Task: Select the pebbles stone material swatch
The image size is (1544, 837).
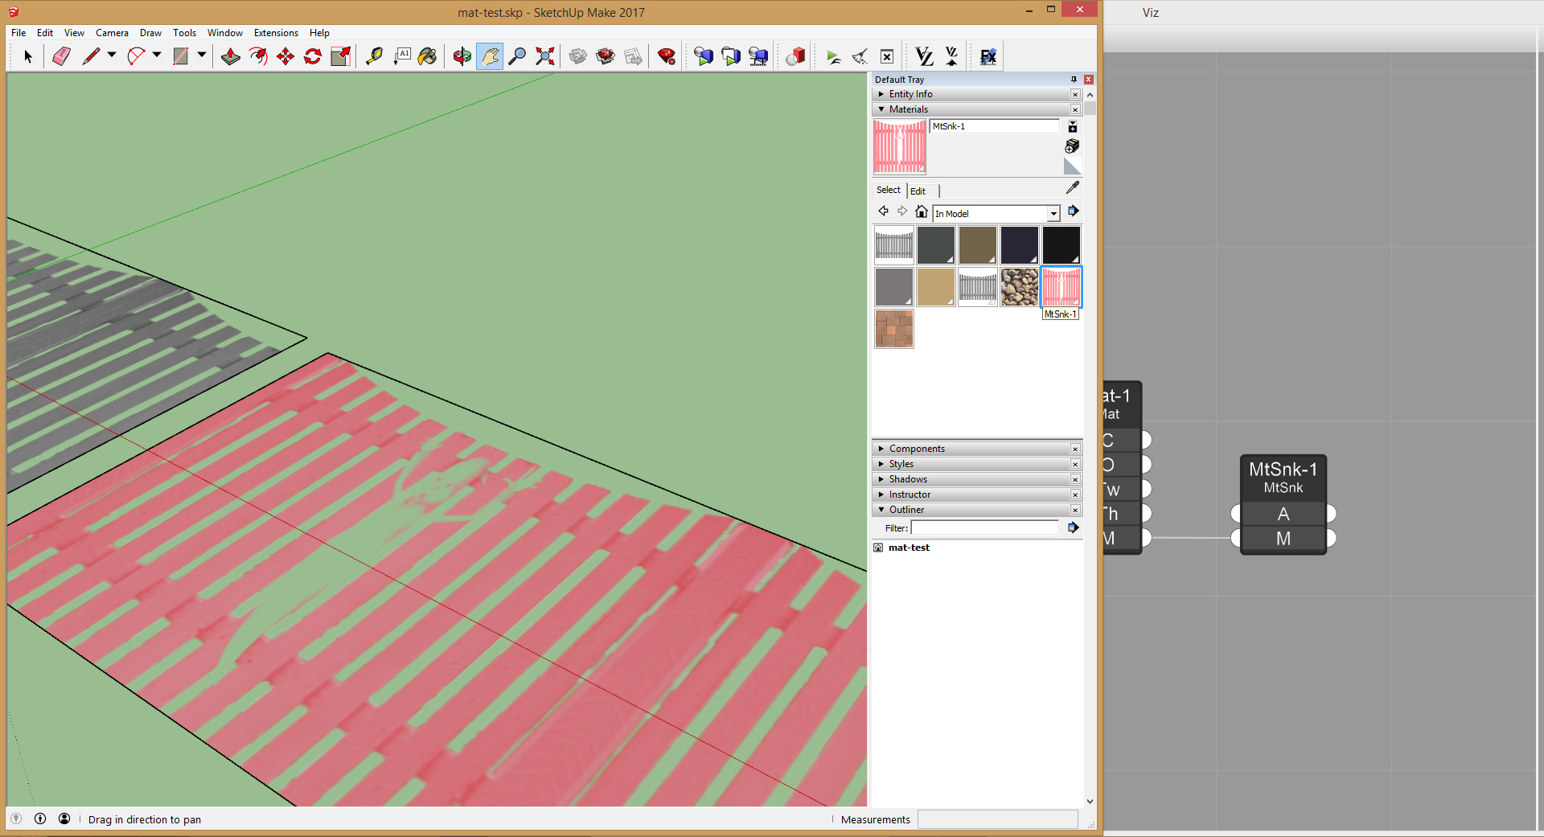Action: click(1019, 287)
